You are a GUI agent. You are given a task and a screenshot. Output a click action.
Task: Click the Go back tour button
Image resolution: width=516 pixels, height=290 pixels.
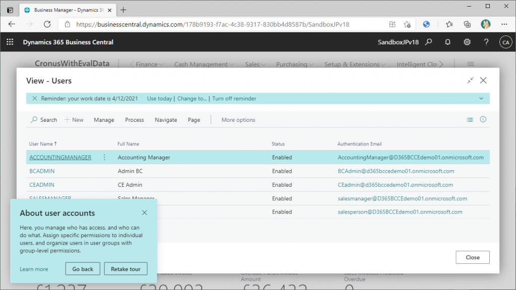point(83,269)
